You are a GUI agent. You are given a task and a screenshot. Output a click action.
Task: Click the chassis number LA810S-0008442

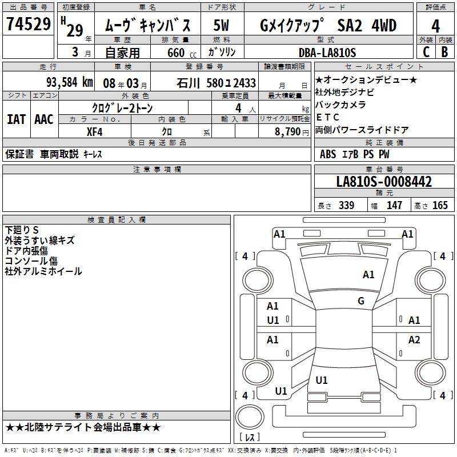(384, 182)
